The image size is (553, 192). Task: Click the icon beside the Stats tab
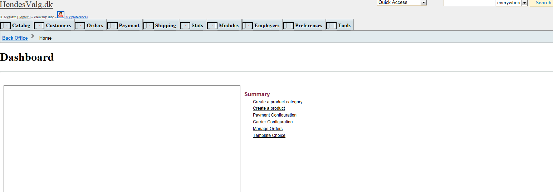click(x=185, y=26)
